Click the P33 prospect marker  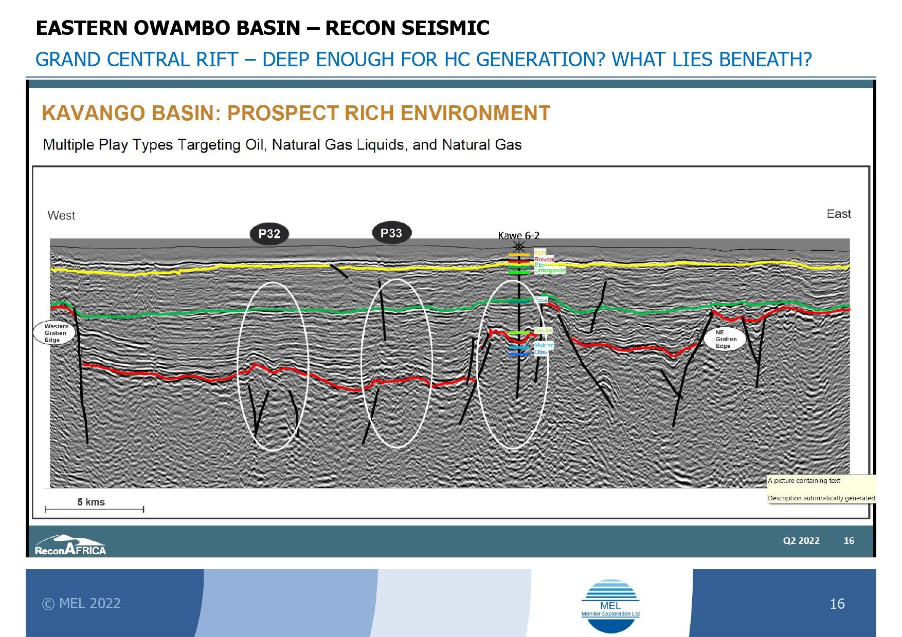tap(391, 233)
